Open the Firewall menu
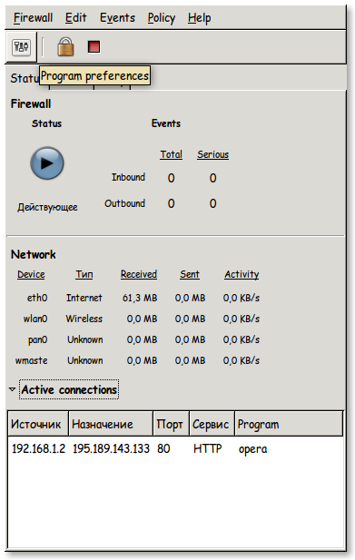The height and width of the screenshot is (560, 355). [x=33, y=17]
